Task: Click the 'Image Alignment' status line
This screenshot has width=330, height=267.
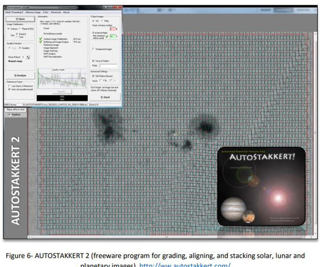Action: pyautogui.click(x=51, y=48)
